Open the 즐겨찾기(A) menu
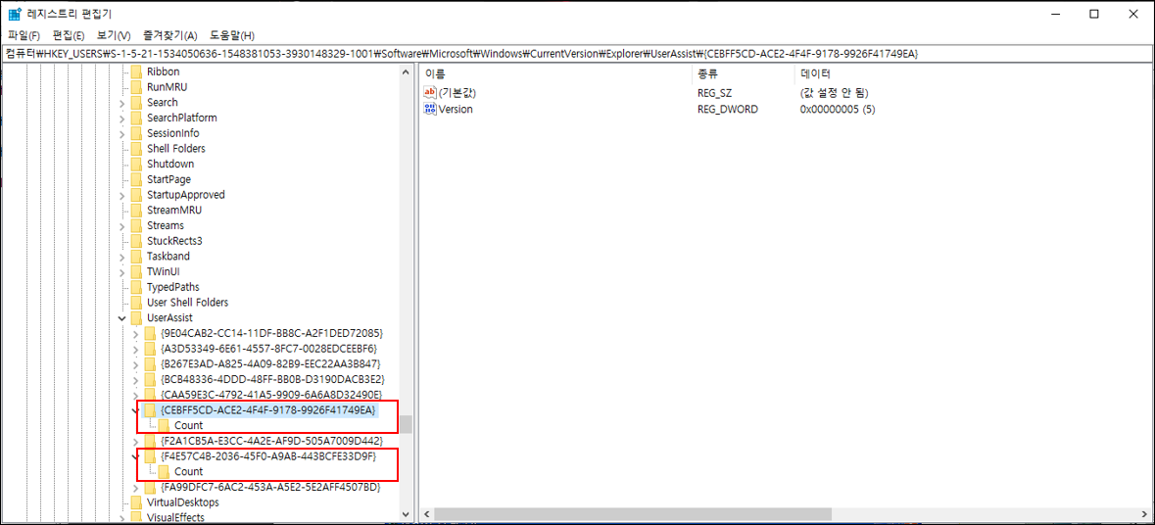Viewport: 1155px width, 525px height. 170,35
